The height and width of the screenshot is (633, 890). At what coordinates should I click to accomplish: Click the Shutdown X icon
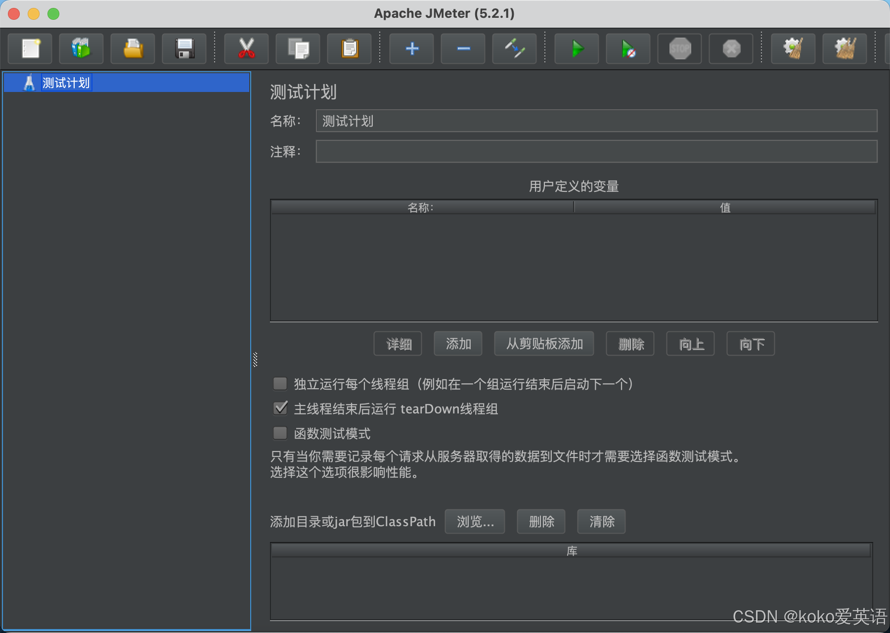(x=731, y=48)
